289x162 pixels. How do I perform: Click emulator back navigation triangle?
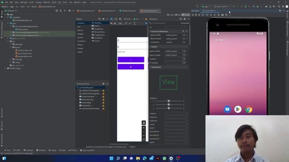(211, 15)
